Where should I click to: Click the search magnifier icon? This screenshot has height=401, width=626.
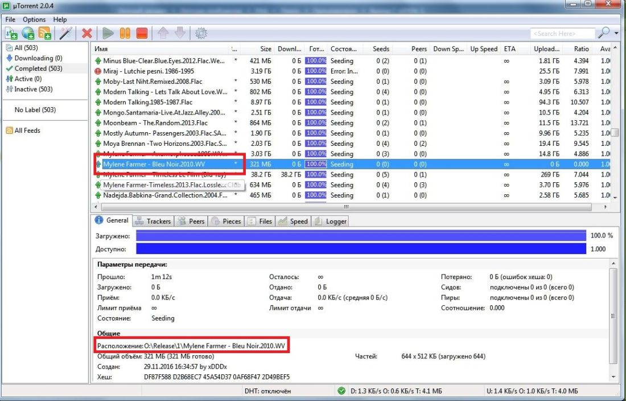604,33
